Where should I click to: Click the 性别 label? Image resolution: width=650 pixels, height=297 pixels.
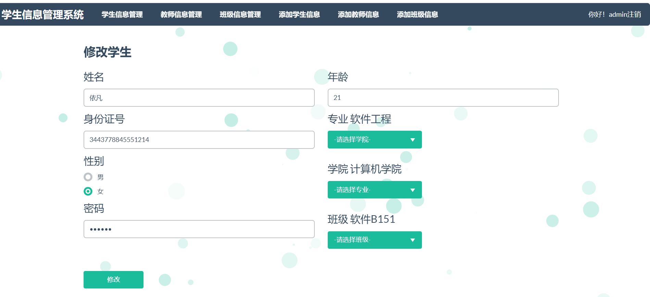click(94, 161)
